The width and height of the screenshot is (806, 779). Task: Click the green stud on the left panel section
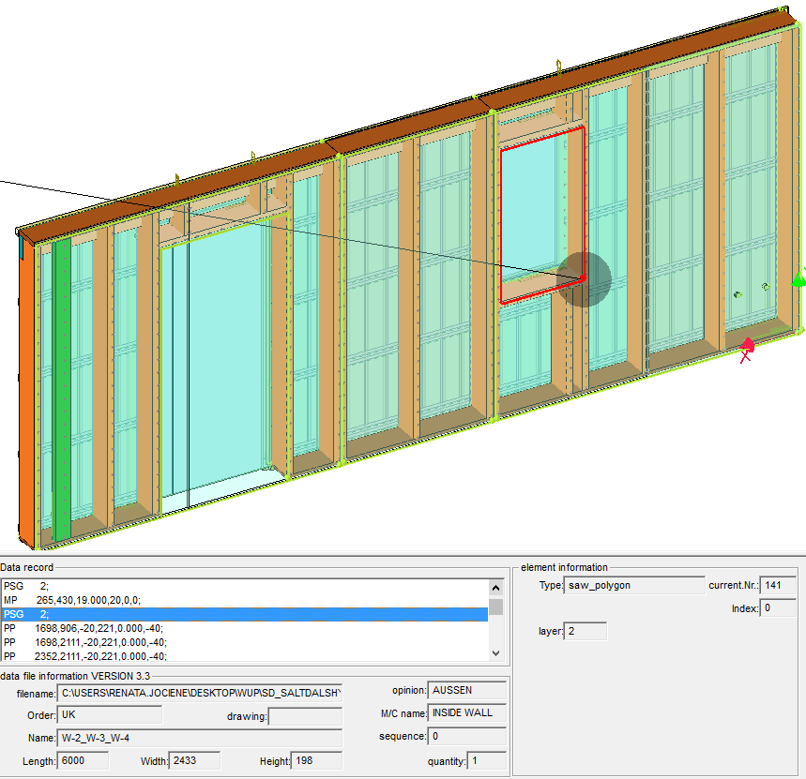pos(61,375)
